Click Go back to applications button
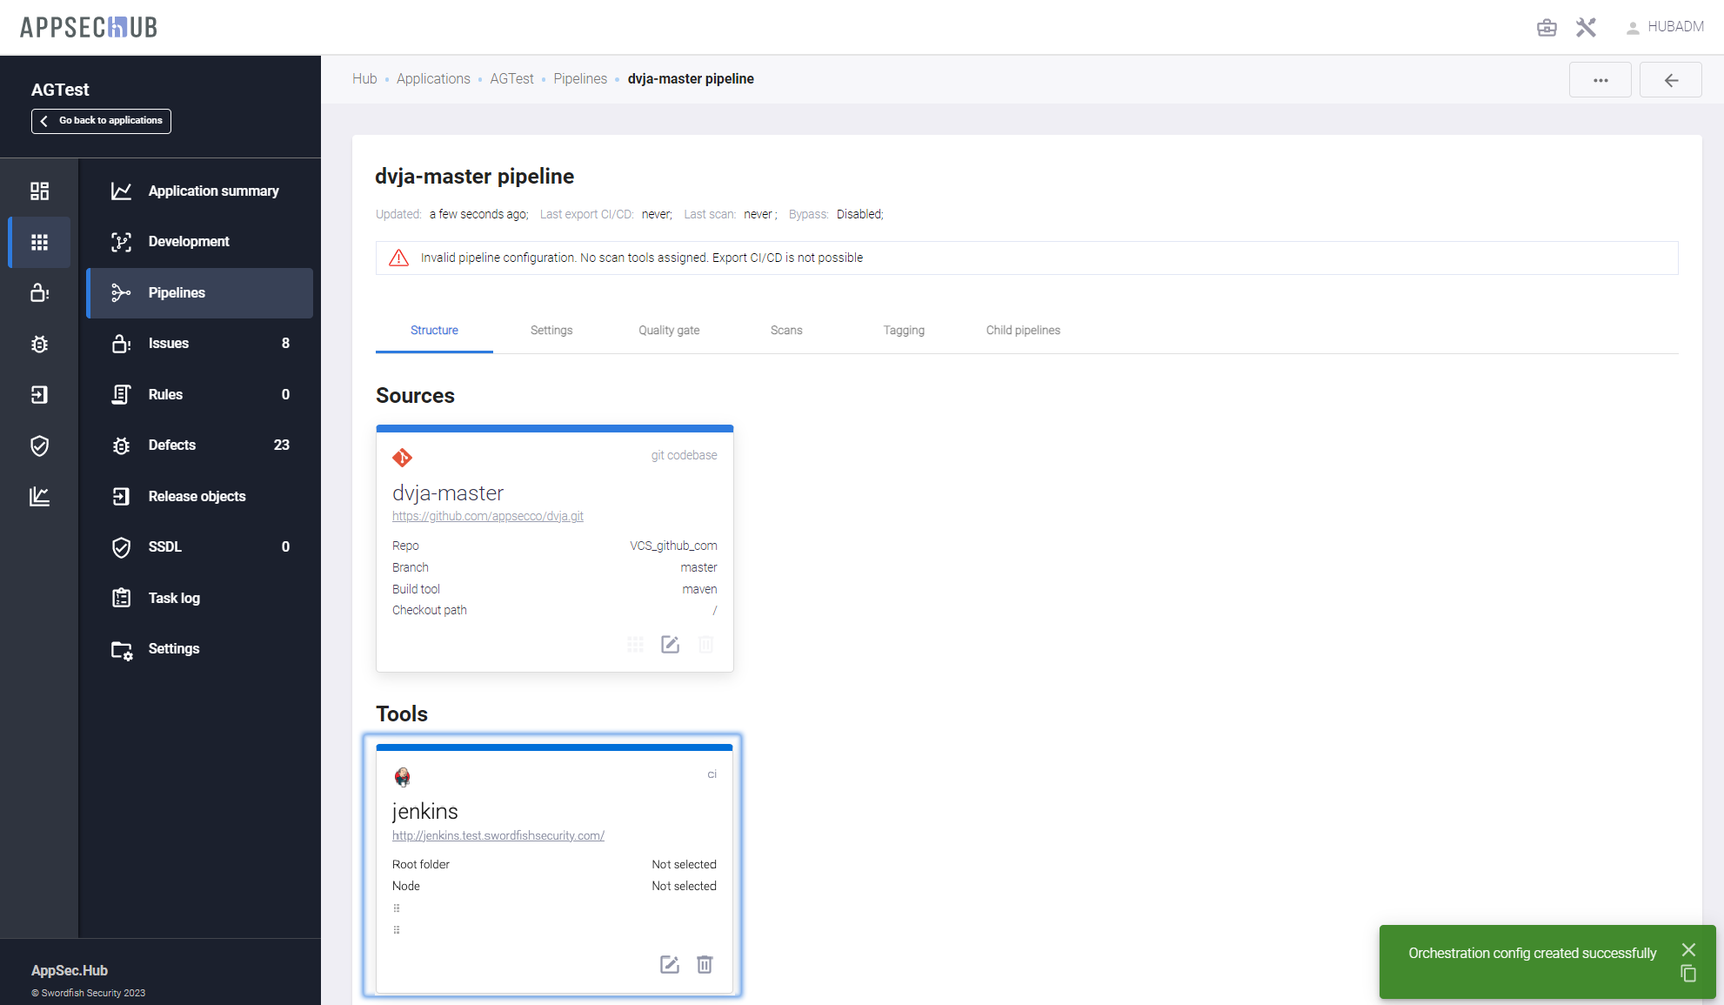 click(101, 121)
